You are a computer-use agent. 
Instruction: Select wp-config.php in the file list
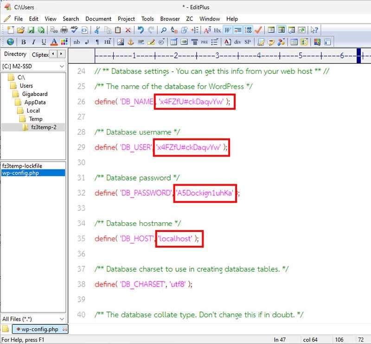33,173
